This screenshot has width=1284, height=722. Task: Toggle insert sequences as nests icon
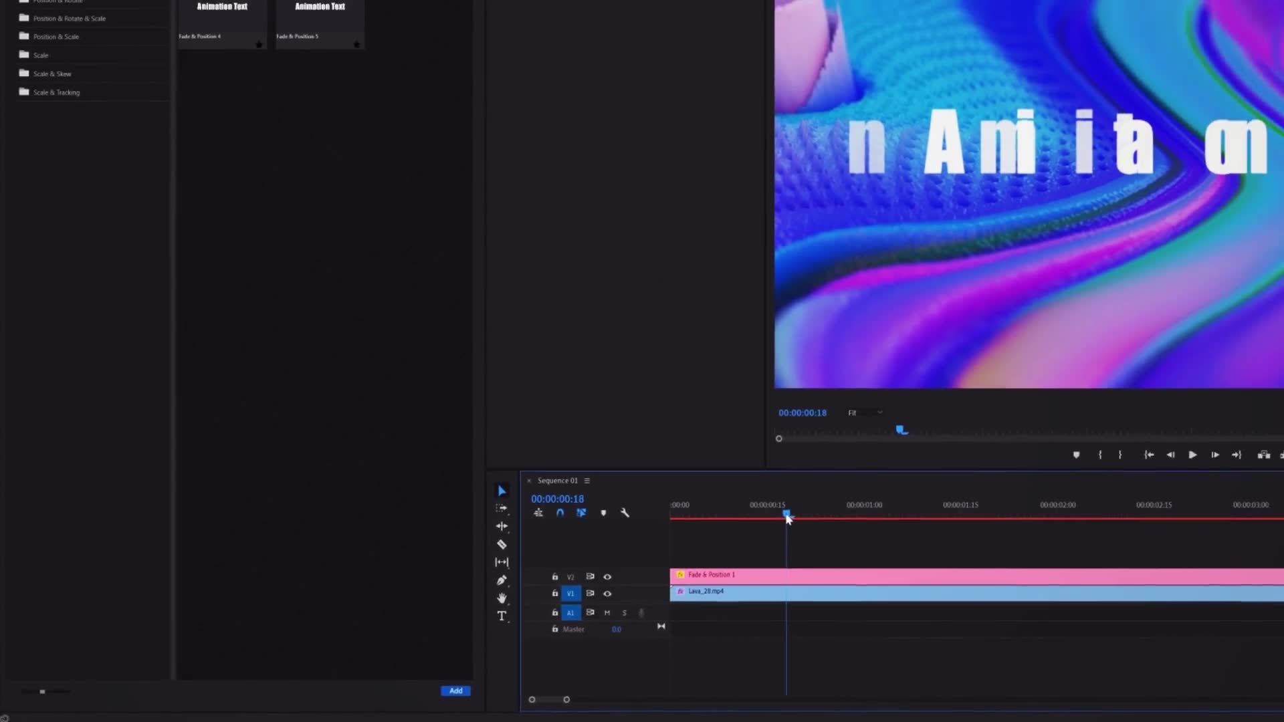click(x=538, y=513)
